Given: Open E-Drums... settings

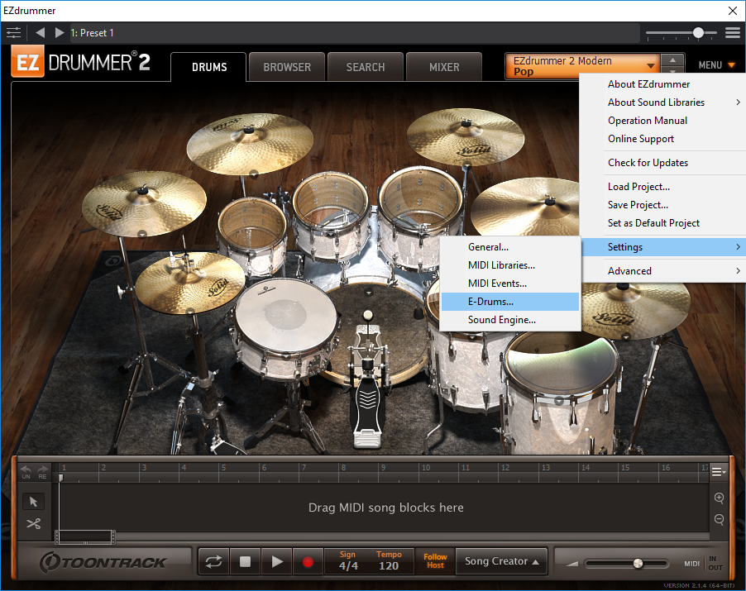Looking at the screenshot, I should (510, 302).
